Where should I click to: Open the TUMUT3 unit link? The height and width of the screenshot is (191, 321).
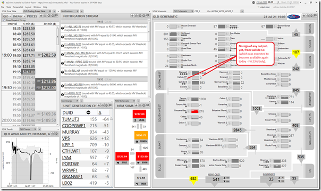click(71, 119)
